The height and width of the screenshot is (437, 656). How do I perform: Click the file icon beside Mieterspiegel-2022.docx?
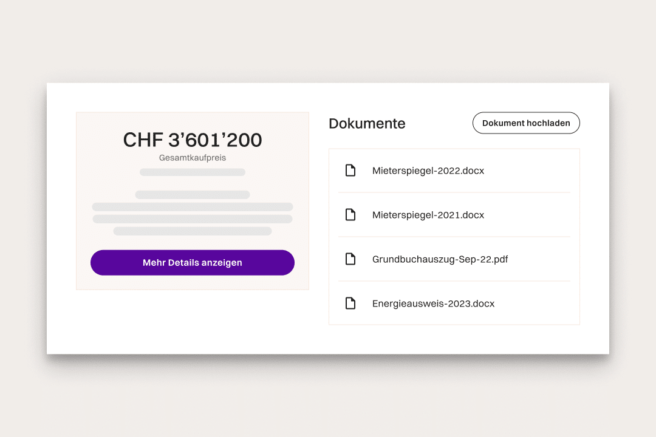[350, 171]
